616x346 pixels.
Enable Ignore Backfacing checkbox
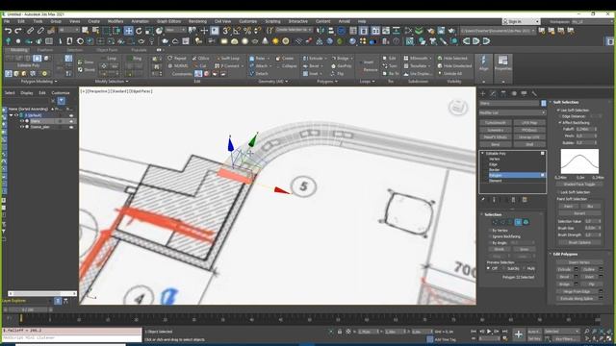click(x=490, y=236)
